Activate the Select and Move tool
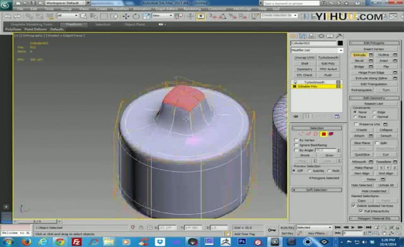This screenshot has height=247, width=404. 126,16
